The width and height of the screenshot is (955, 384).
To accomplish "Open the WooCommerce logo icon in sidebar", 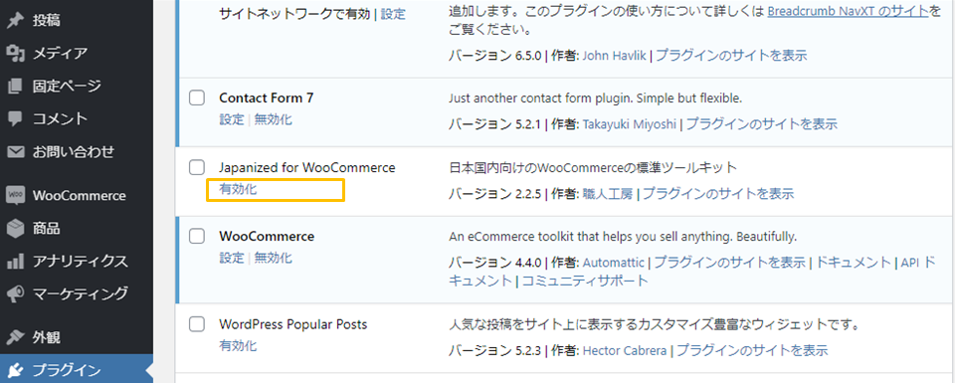I will click(15, 196).
